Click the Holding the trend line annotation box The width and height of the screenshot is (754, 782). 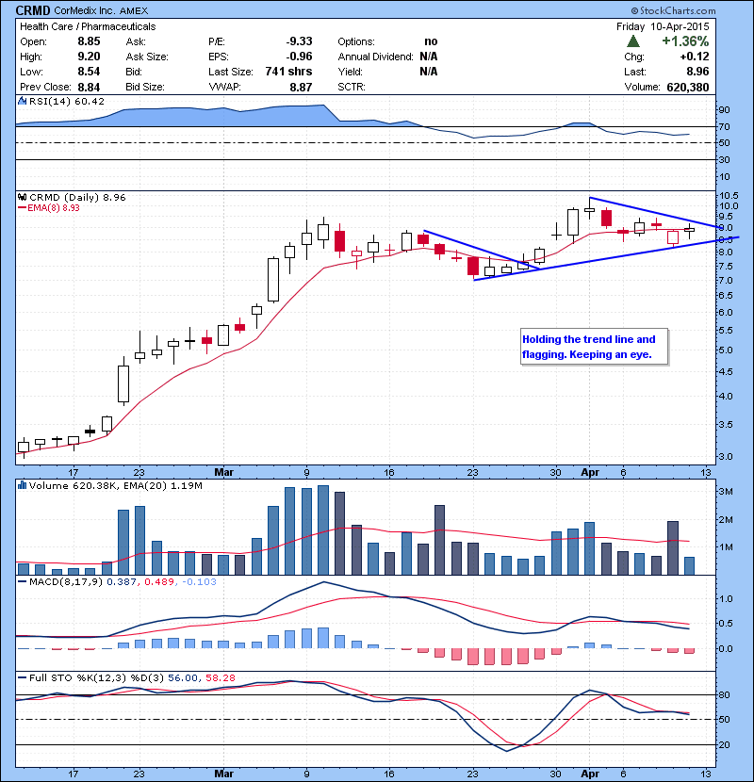pyautogui.click(x=594, y=347)
